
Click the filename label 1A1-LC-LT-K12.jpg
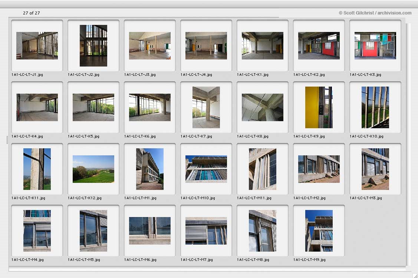click(x=85, y=198)
